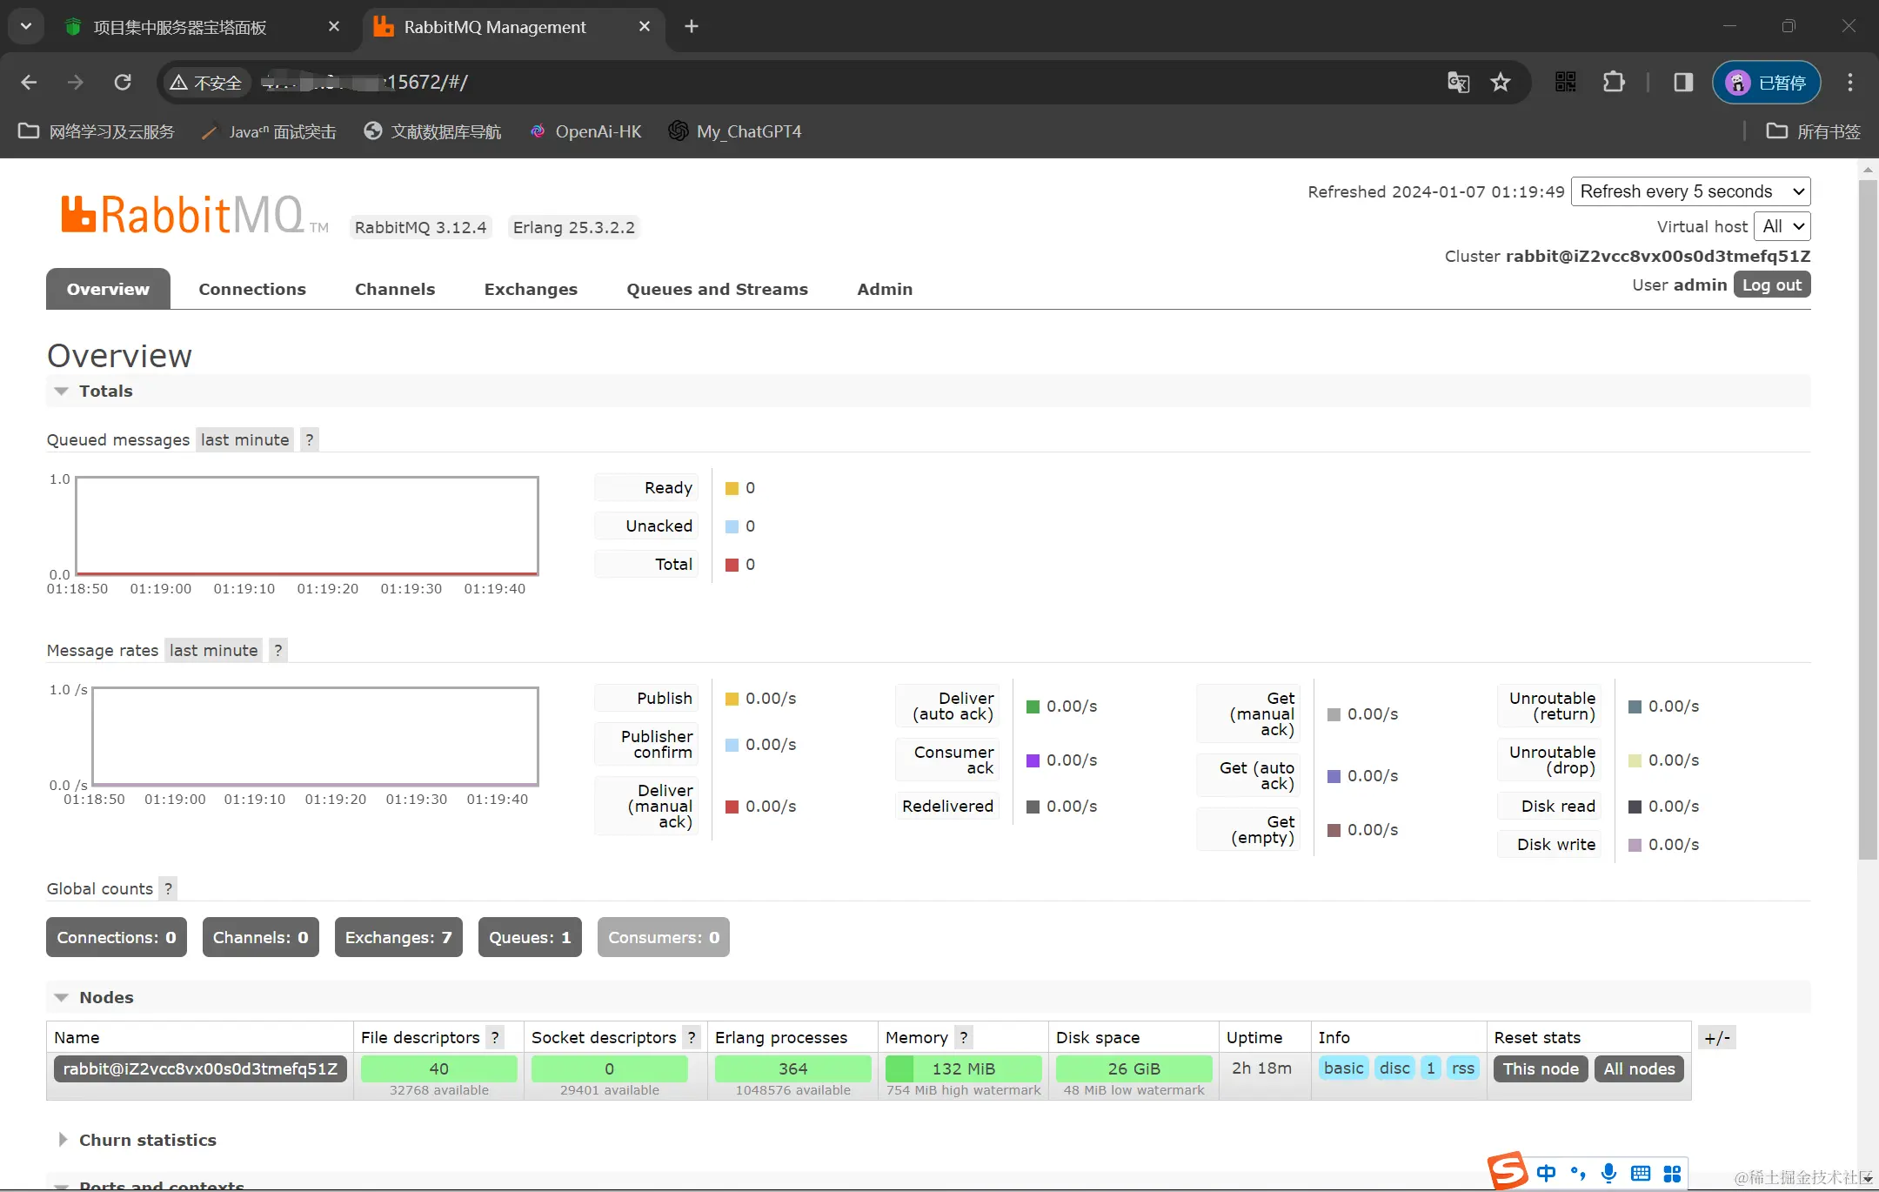
Task: Change Queued messages last minute range
Action: point(244,439)
